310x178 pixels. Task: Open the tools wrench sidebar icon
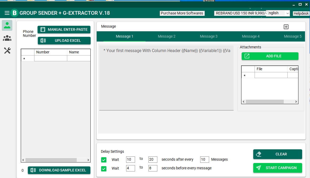(7, 50)
